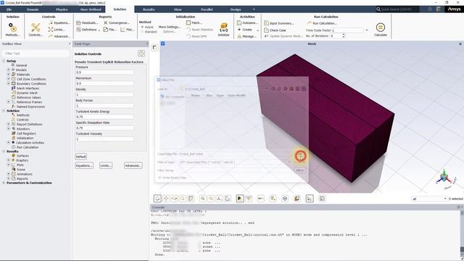Click the outline Filter Text box
Image resolution: width=464 pixels, height=261 pixels.
click(x=36, y=53)
